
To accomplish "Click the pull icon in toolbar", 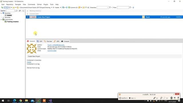I will pyautogui.click(x=63, y=7).
